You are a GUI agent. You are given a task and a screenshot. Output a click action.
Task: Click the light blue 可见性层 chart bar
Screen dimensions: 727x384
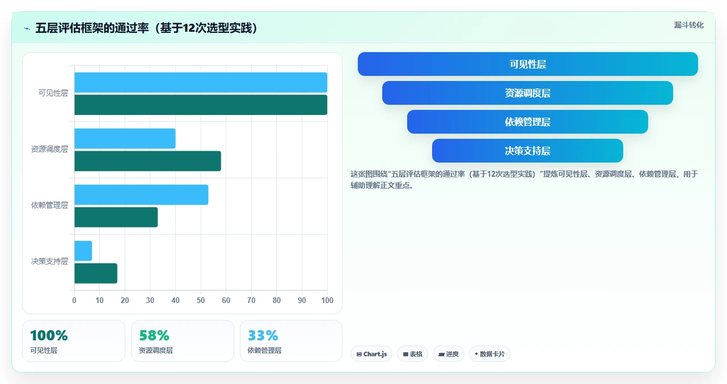coord(201,82)
